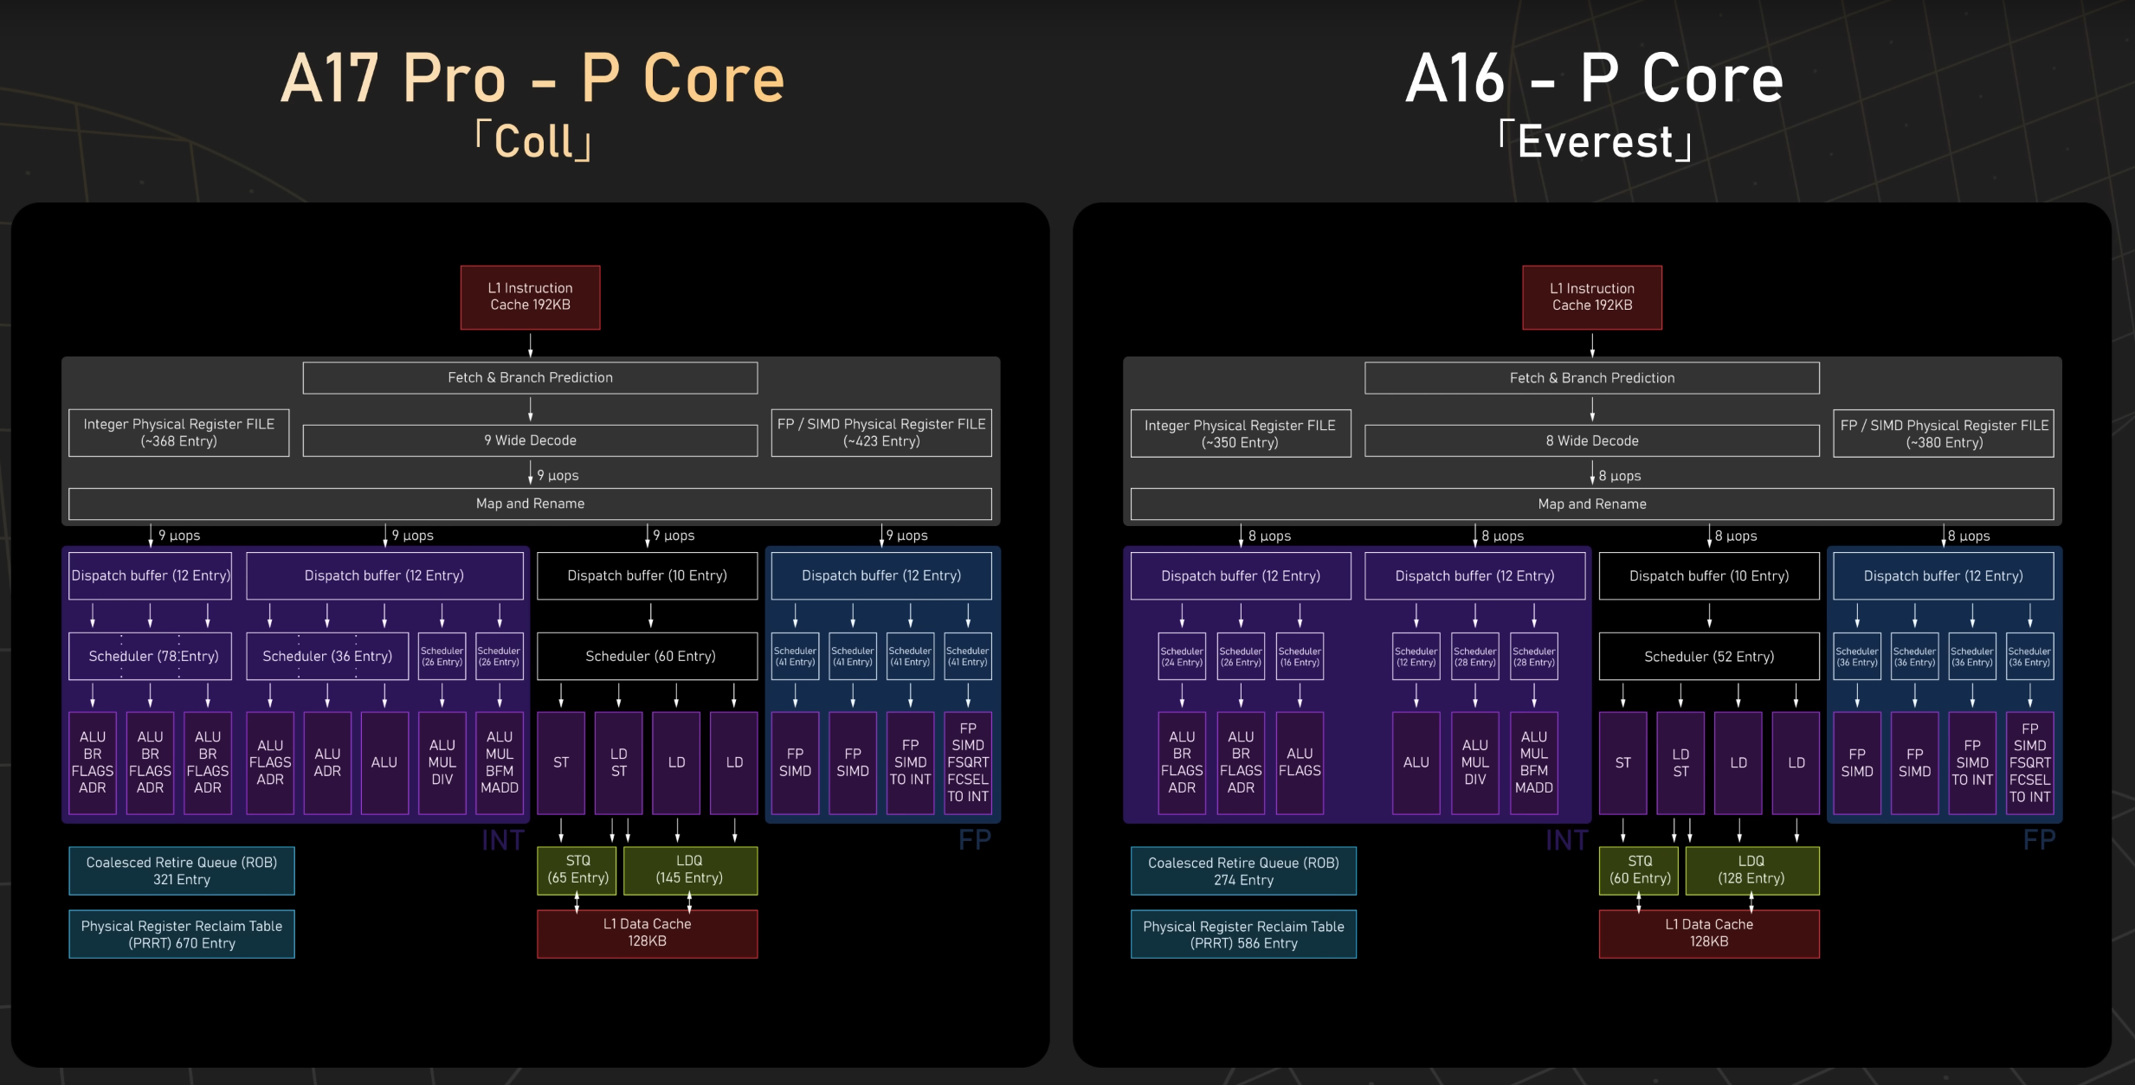Image resolution: width=2135 pixels, height=1085 pixels.
Task: Click A17 Pro's 'Map and Rename' bar
Action: click(530, 504)
